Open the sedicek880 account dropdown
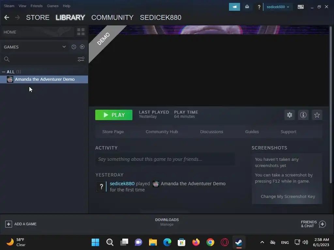The width and height of the screenshot is (334, 250). pyautogui.click(x=278, y=7)
